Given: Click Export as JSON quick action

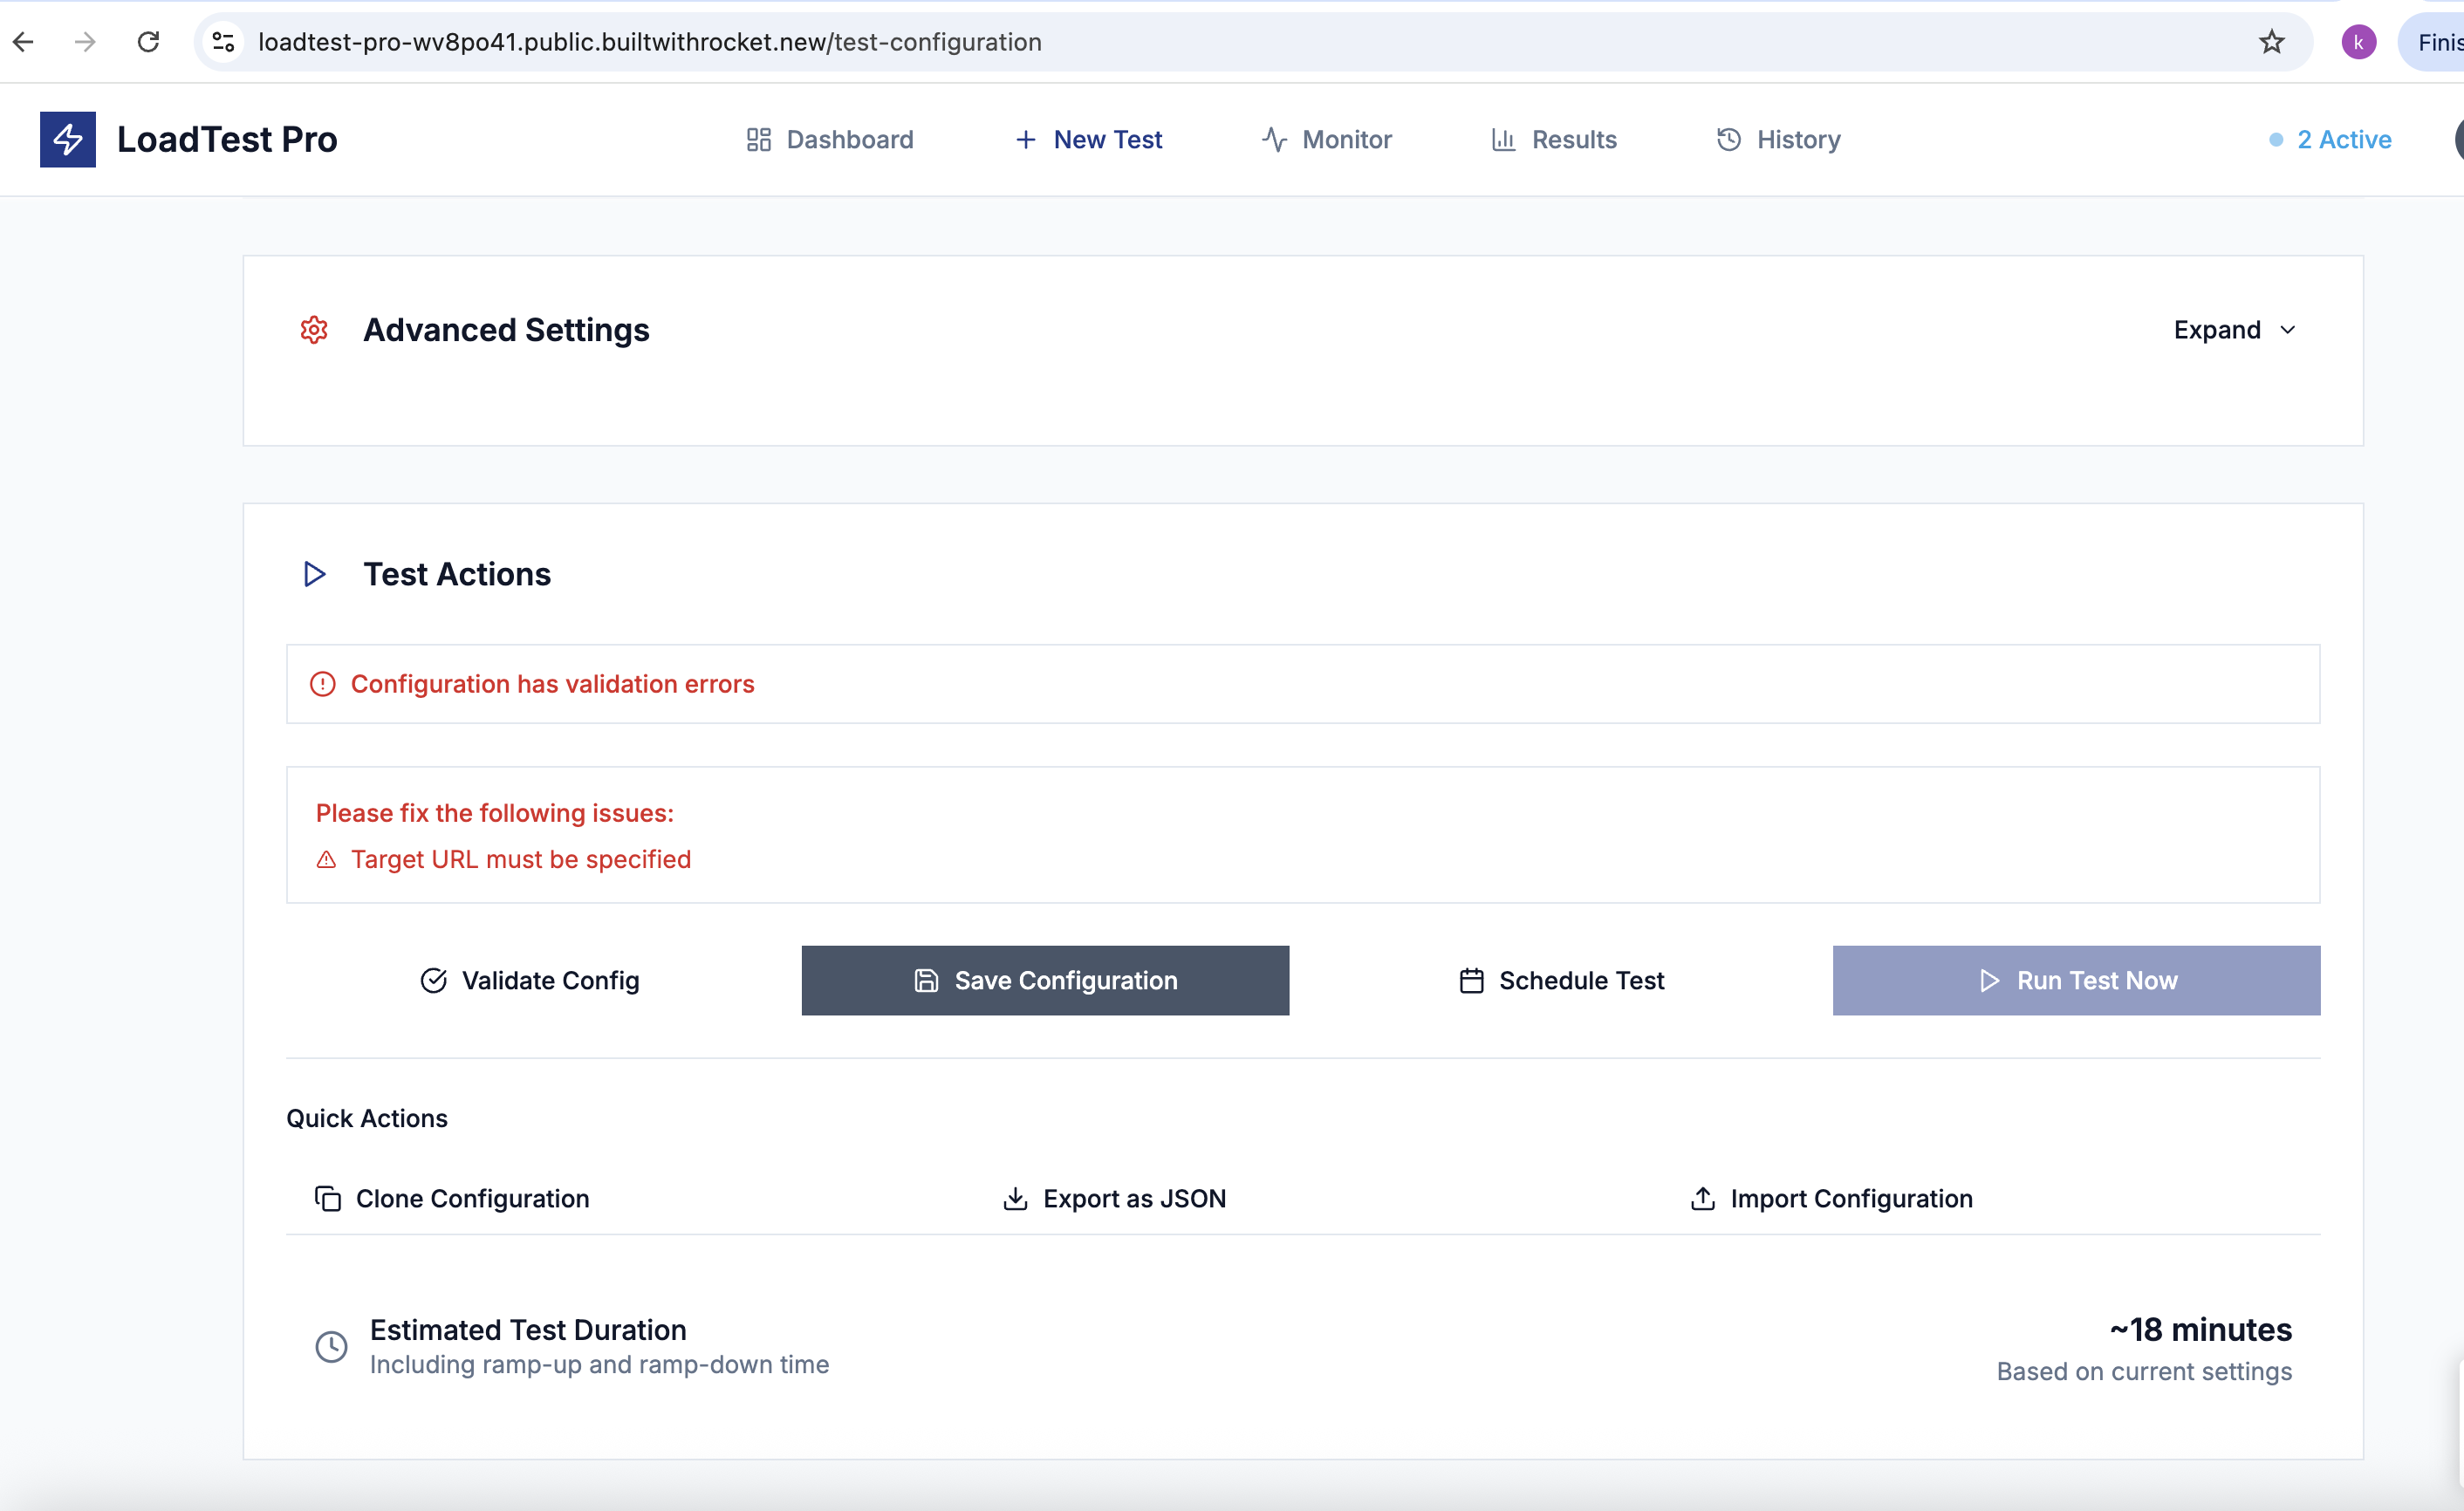Looking at the screenshot, I should [x=1114, y=1198].
